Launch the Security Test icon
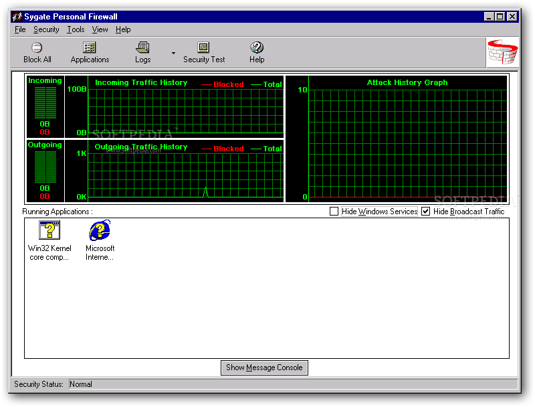 point(203,48)
